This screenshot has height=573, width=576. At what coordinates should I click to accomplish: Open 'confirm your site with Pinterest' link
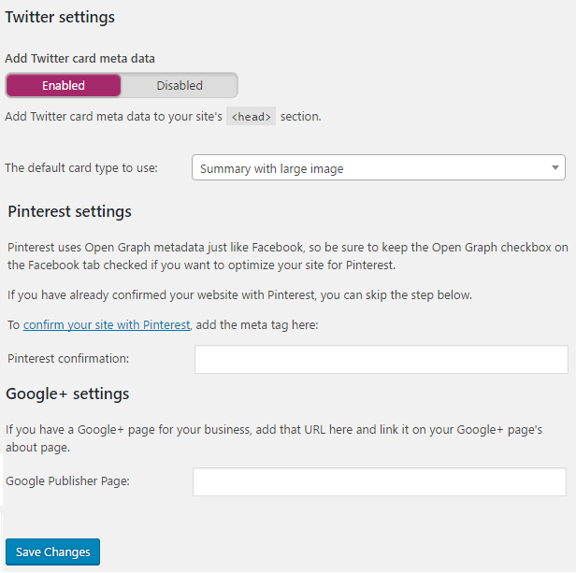(107, 325)
